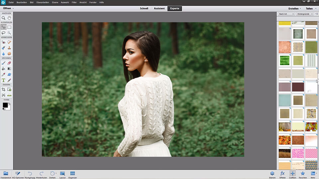
Task: Select the Sponge tool
Action: point(9,54)
